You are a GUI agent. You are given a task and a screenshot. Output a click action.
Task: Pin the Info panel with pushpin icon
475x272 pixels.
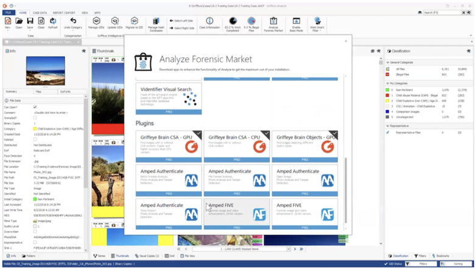pyautogui.click(x=83, y=51)
